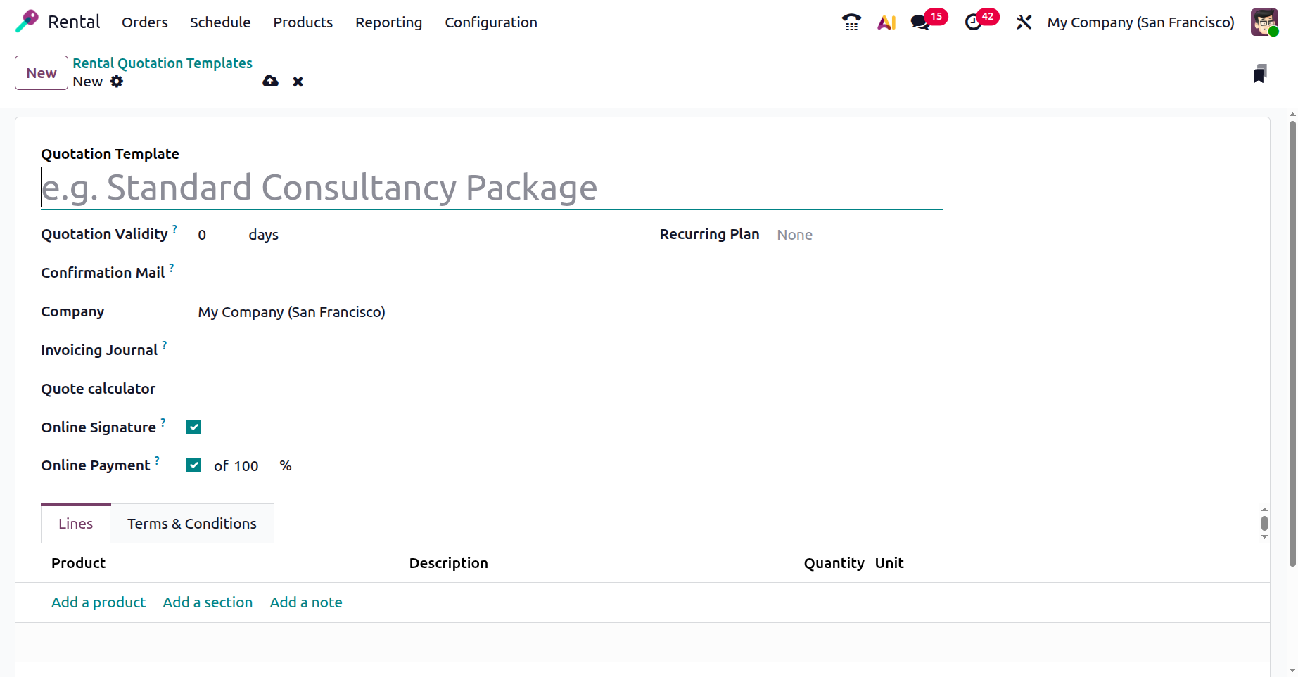The height and width of the screenshot is (677, 1298).
Task: Open the discuss messages icon
Action: 920,22
